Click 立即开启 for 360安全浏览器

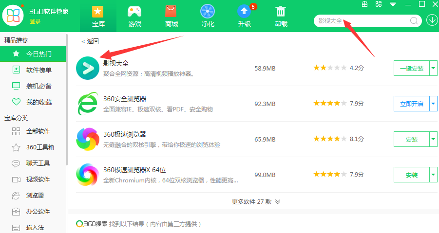pos(412,104)
